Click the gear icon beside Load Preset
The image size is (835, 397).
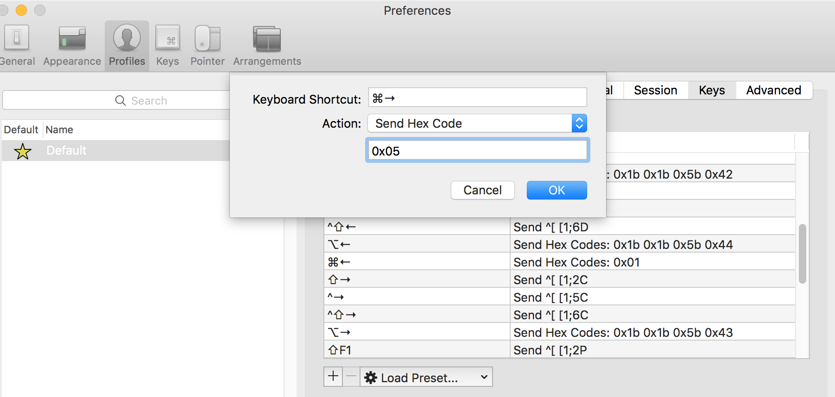point(371,378)
